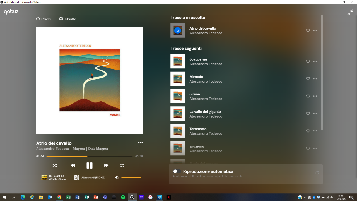This screenshot has height=201, width=357.
Task: Play Mercato from the queue
Action: (x=196, y=77)
